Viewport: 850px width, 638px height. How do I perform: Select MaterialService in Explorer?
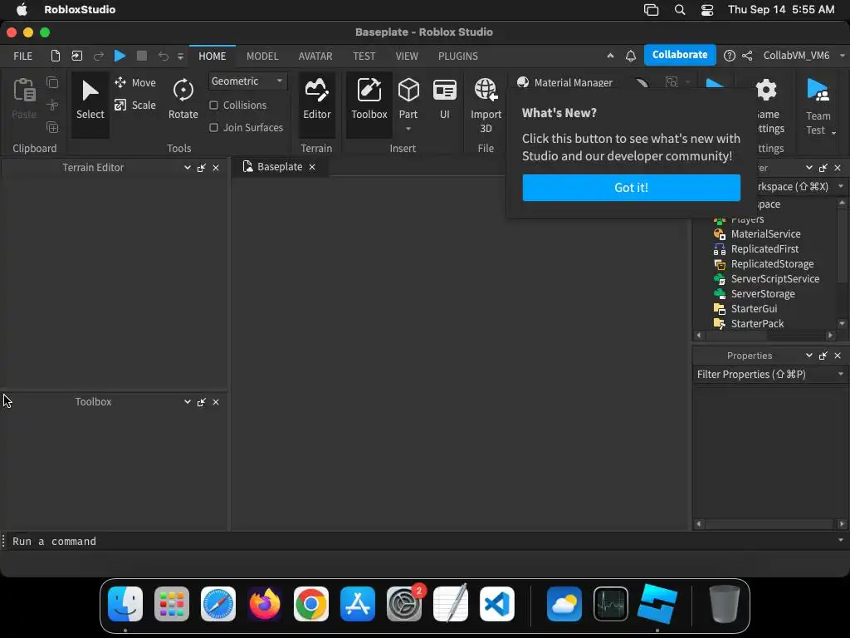pos(765,233)
